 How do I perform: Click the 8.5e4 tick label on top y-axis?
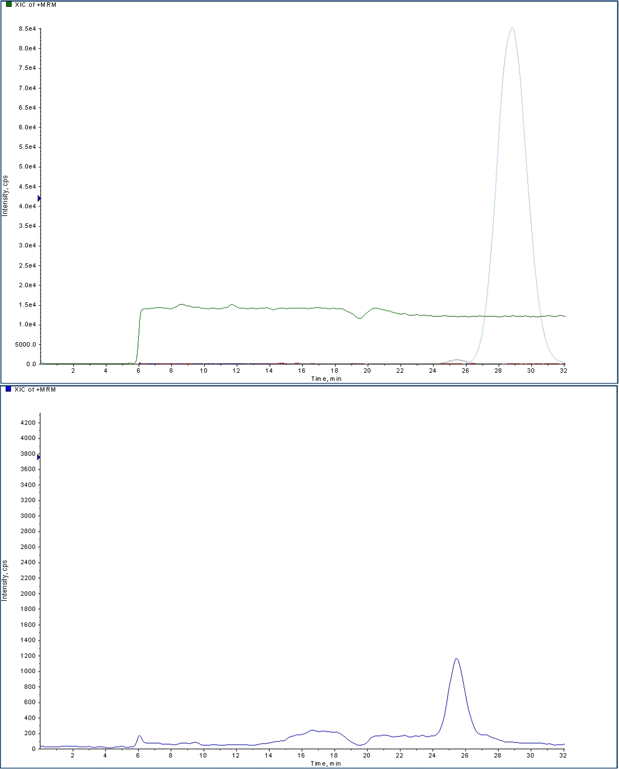pyautogui.click(x=27, y=28)
